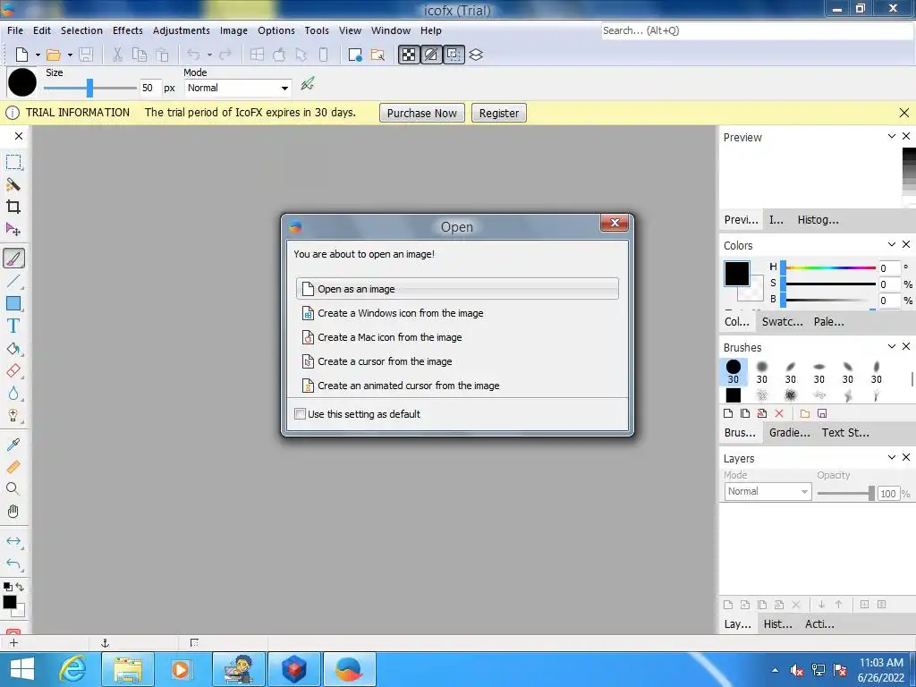916x687 pixels.
Task: Select the paint bucket Fill tool
Action: click(x=13, y=349)
